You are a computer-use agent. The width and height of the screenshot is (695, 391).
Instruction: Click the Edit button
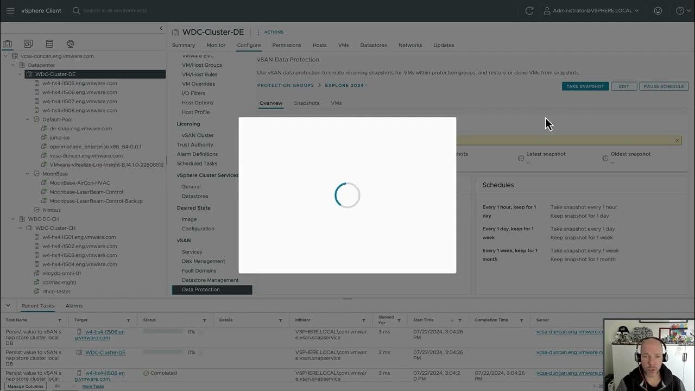(624, 86)
